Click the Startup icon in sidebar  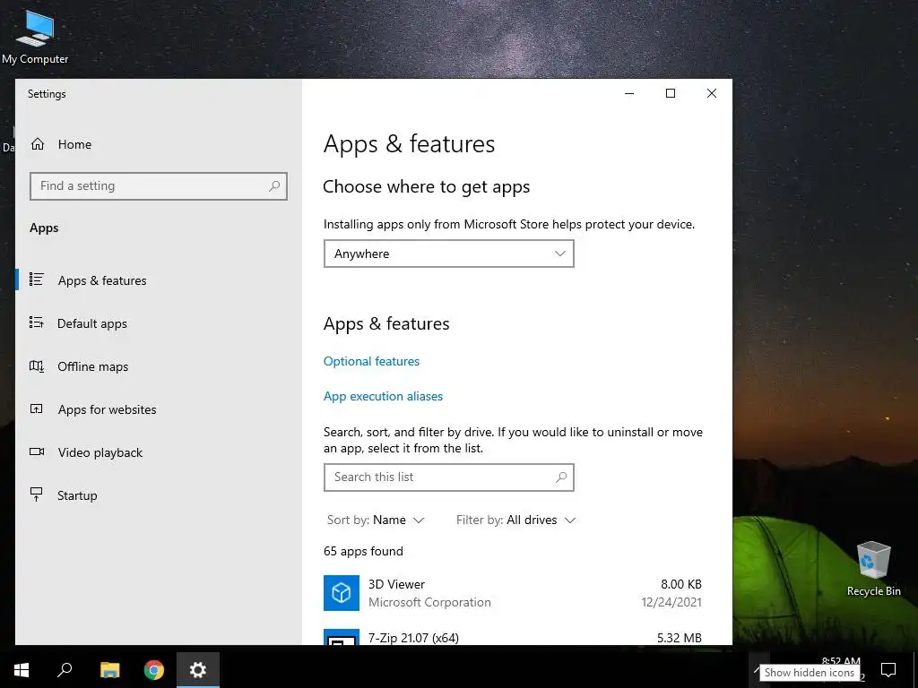[x=36, y=494]
